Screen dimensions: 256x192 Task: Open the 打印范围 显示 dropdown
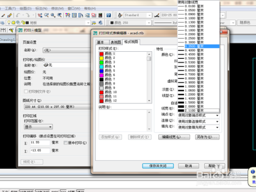[38, 127]
